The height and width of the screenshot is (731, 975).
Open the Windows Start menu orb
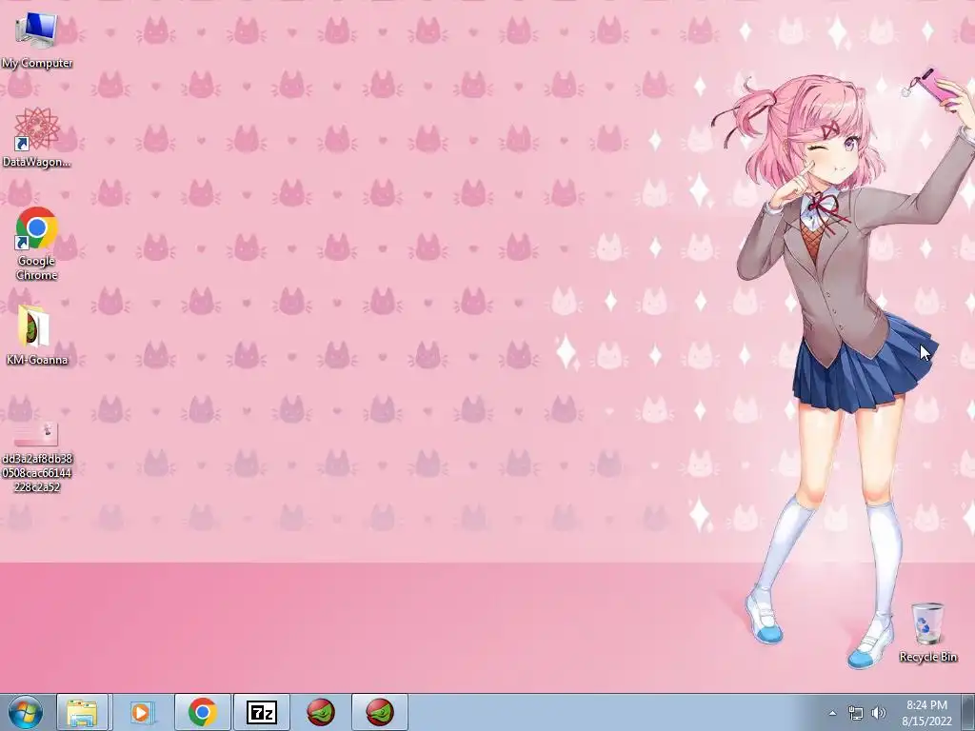point(26,712)
